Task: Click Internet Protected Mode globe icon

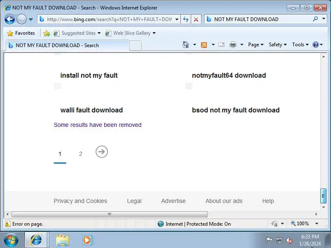Action: click(161, 224)
